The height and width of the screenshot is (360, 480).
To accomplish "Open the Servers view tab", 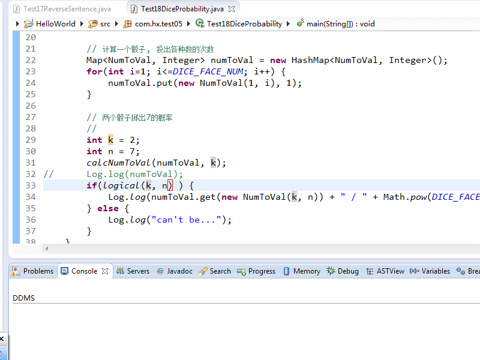I will [x=133, y=271].
